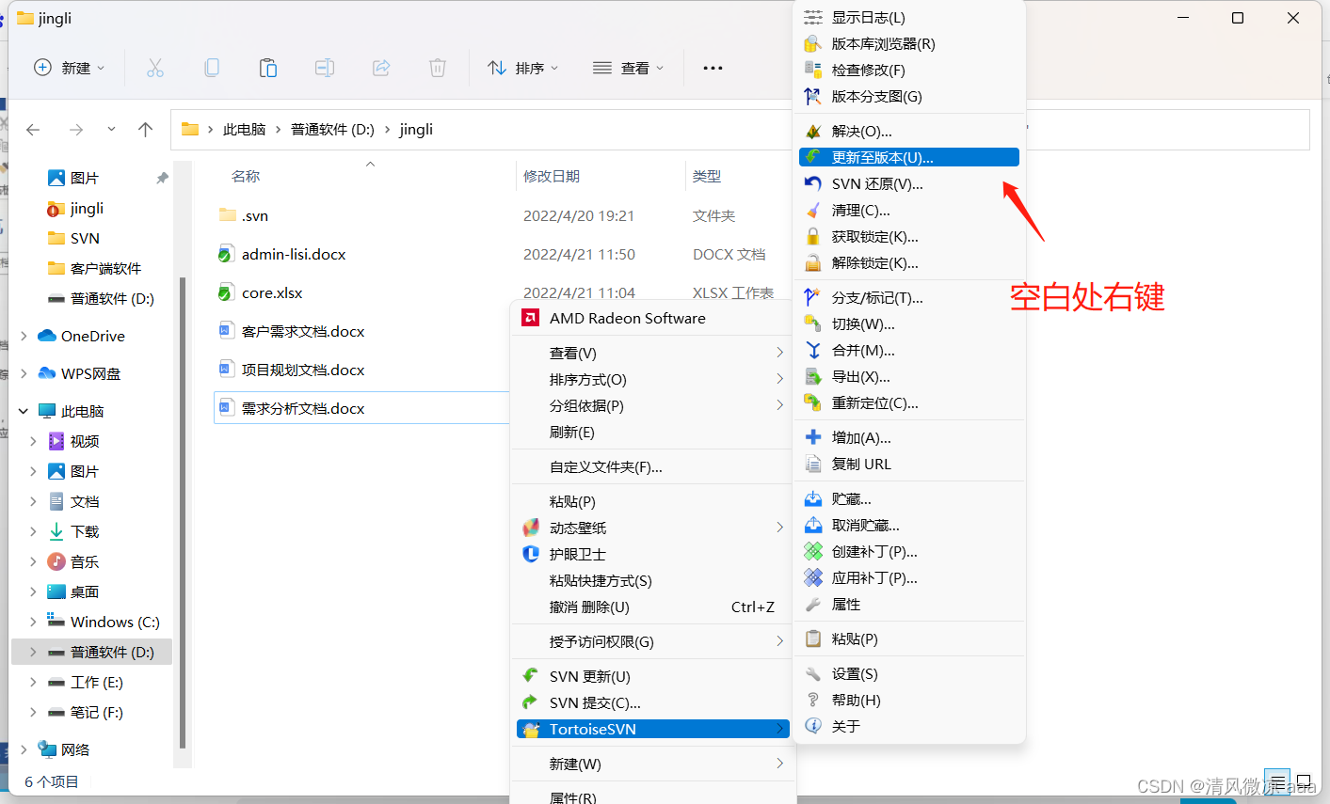Click the branch/tag icon 分支/标记(T)
This screenshot has height=804, width=1330.
point(813,298)
